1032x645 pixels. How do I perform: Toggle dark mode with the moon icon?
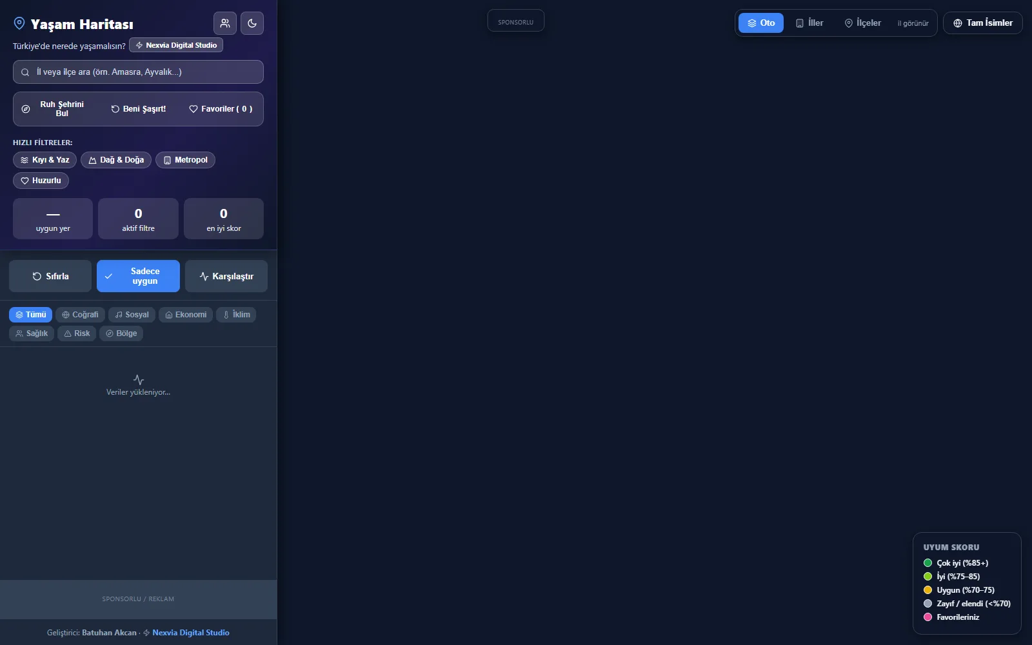click(x=252, y=23)
